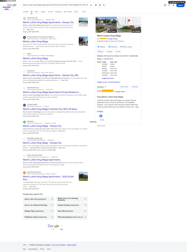Go to results page 2

(x=54, y=229)
